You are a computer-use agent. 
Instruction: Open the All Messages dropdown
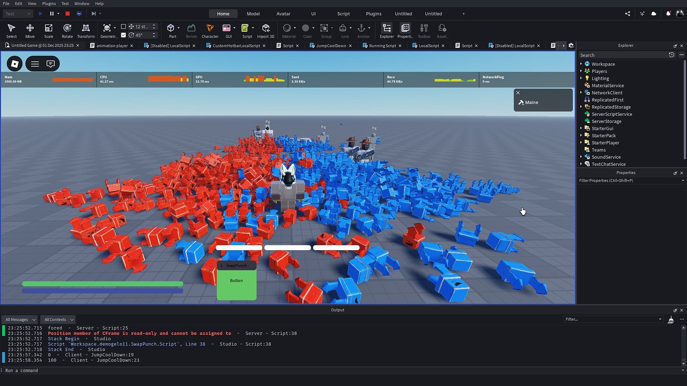coord(20,319)
